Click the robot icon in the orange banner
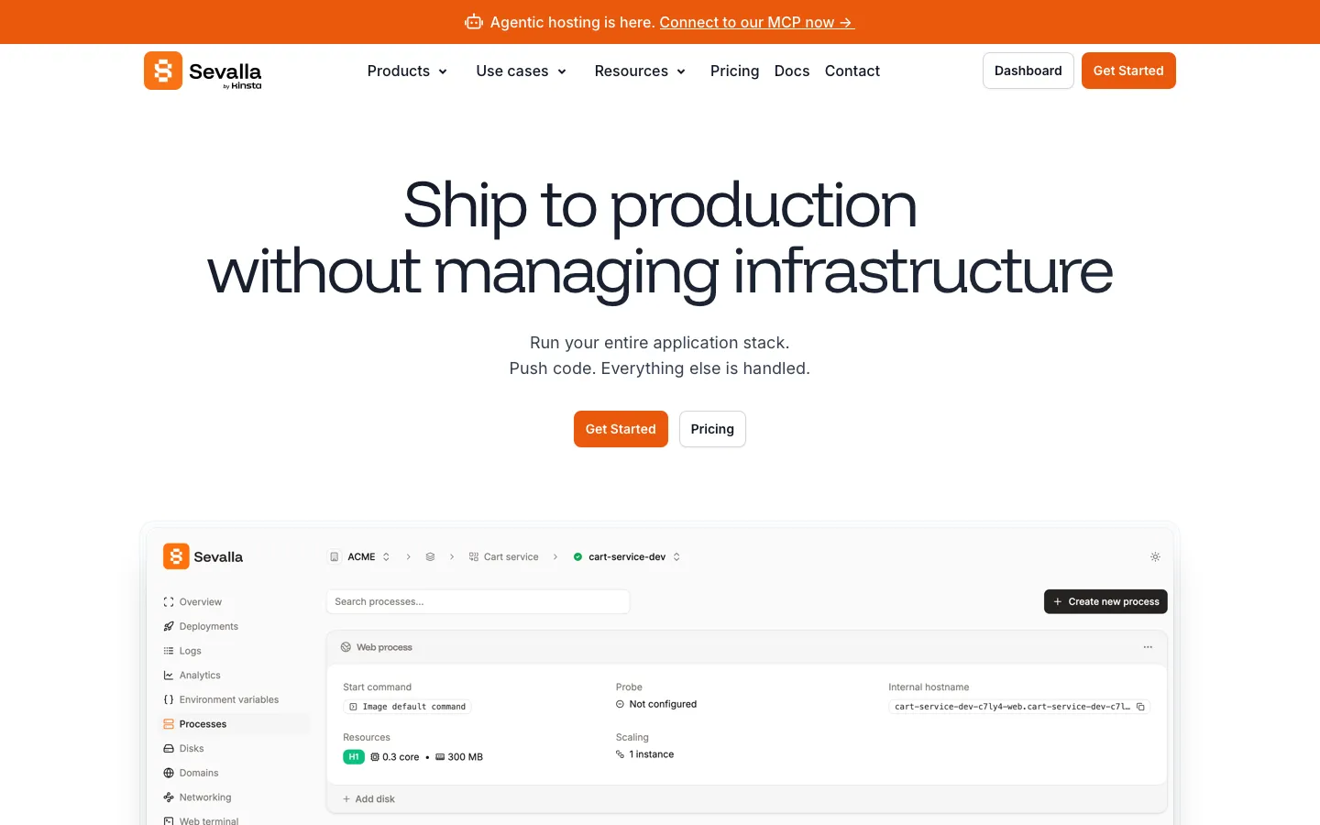The image size is (1320, 825). point(474,22)
